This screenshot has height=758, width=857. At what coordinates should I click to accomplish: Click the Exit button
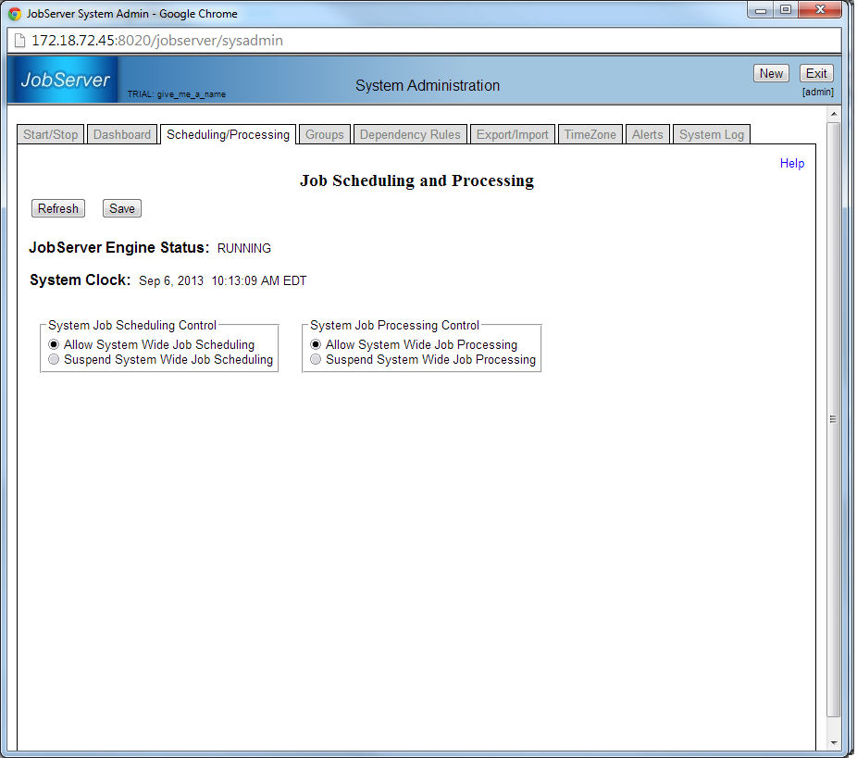click(x=816, y=74)
